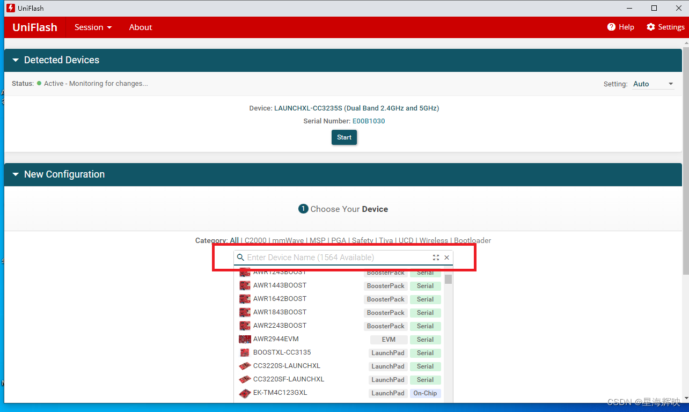Click BoosterPack tag on AWR1443BOOST row
Screen dimensions: 689x412
(386, 286)
